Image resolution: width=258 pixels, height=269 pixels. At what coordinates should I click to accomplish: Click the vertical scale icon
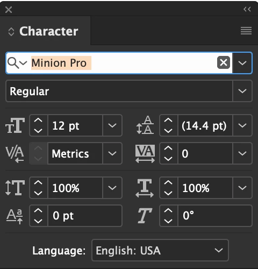pos(15,188)
